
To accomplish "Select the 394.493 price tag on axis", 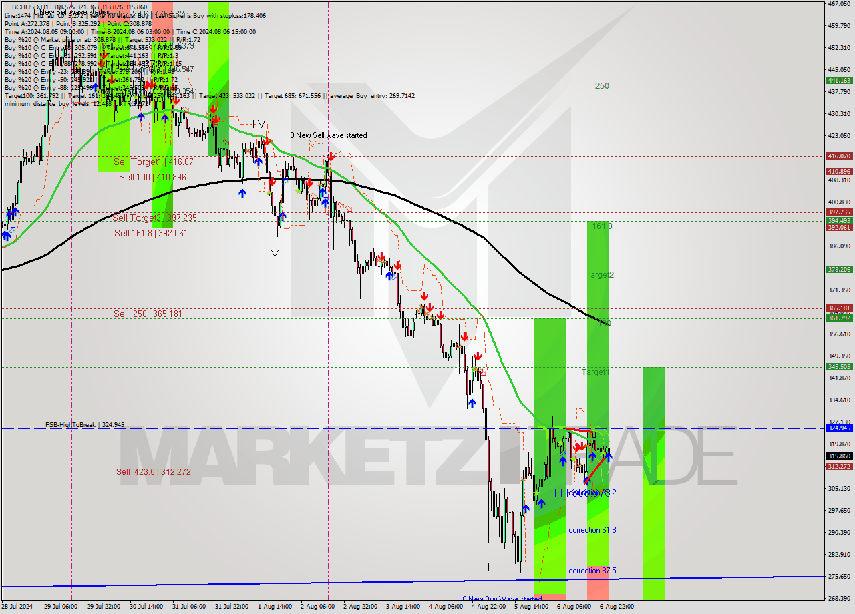I will [x=839, y=220].
